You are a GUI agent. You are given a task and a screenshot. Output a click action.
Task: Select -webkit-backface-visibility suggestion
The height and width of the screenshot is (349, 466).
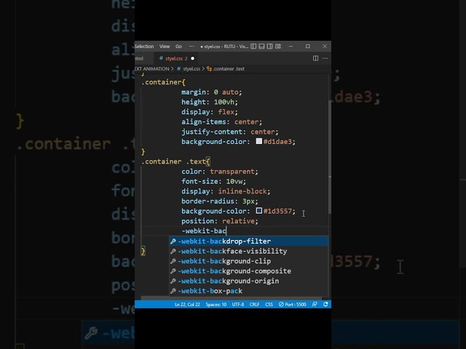pyautogui.click(x=249, y=252)
